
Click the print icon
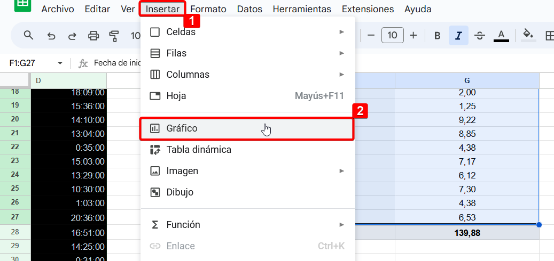pos(93,36)
